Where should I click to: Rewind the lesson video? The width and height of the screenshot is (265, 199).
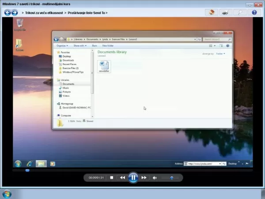click(x=122, y=178)
